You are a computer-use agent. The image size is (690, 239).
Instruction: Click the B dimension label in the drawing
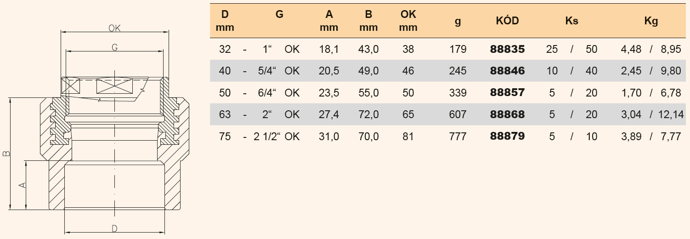tap(6, 154)
